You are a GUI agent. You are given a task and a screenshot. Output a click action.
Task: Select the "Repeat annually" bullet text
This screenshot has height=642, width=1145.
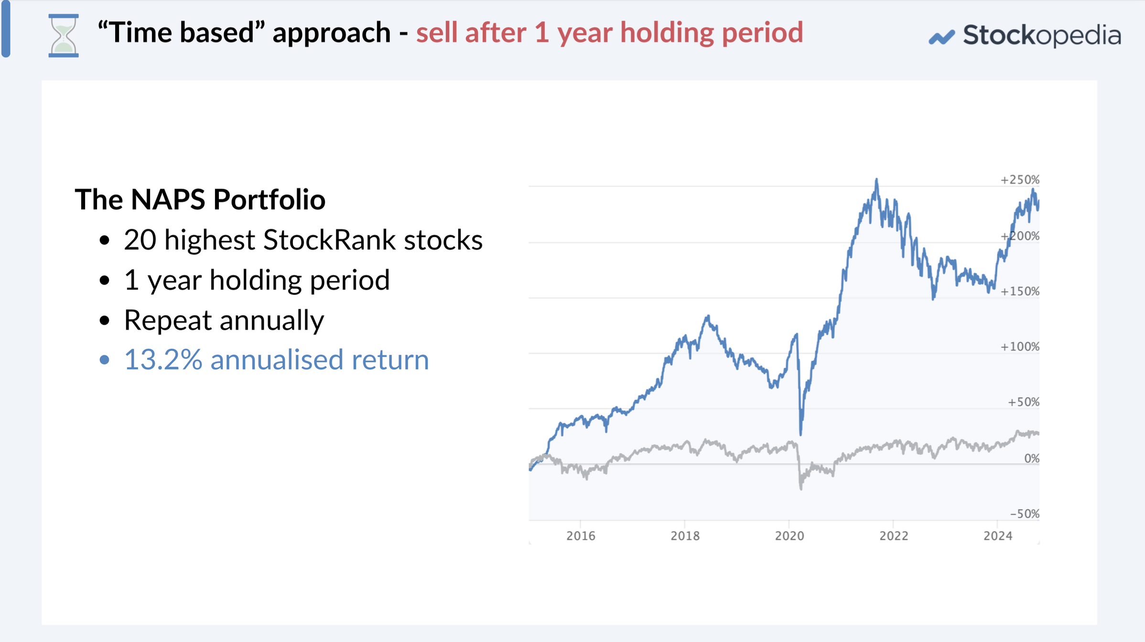tap(224, 320)
